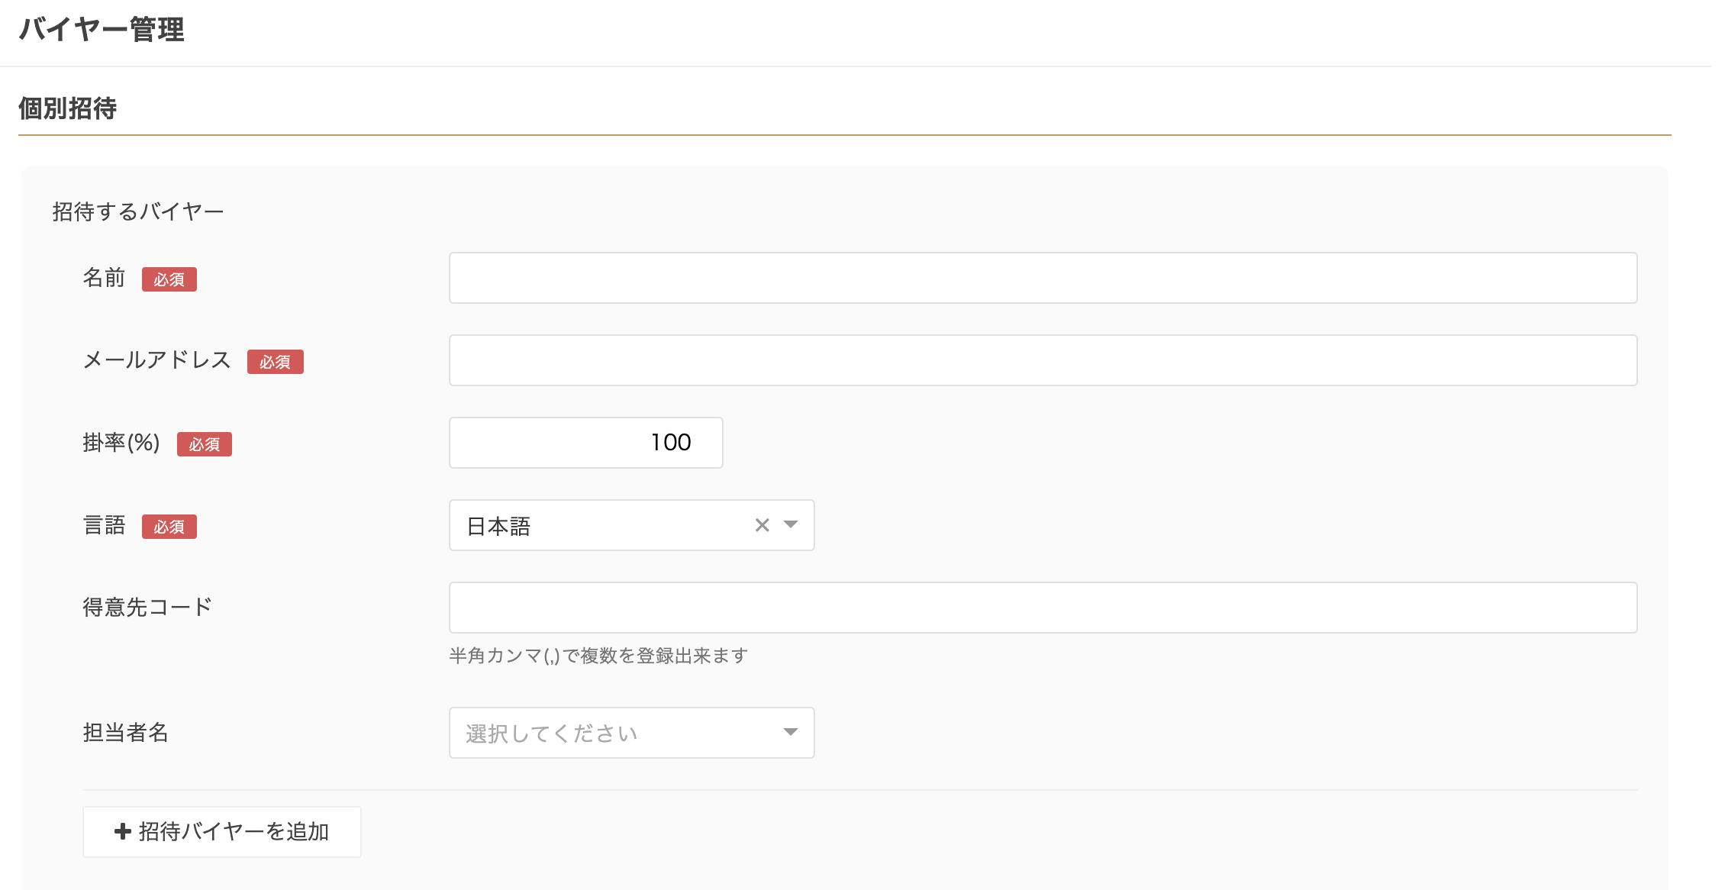The width and height of the screenshot is (1725, 890).
Task: Click the バイヤー管理 page title
Action: pos(102,30)
